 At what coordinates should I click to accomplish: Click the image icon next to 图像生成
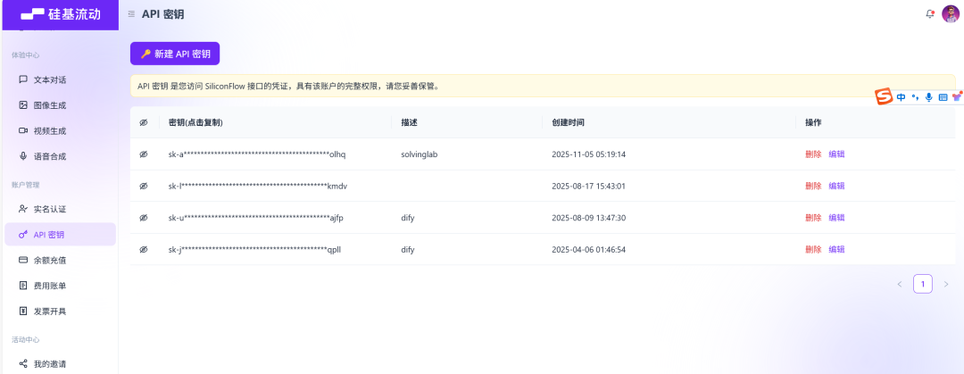23,105
